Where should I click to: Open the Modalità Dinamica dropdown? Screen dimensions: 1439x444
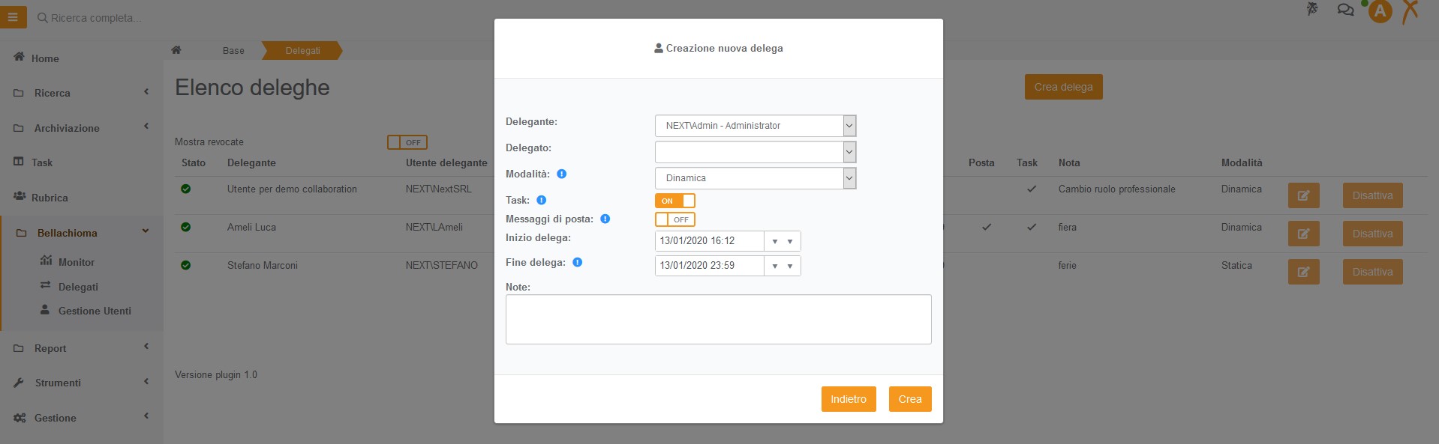coord(756,178)
